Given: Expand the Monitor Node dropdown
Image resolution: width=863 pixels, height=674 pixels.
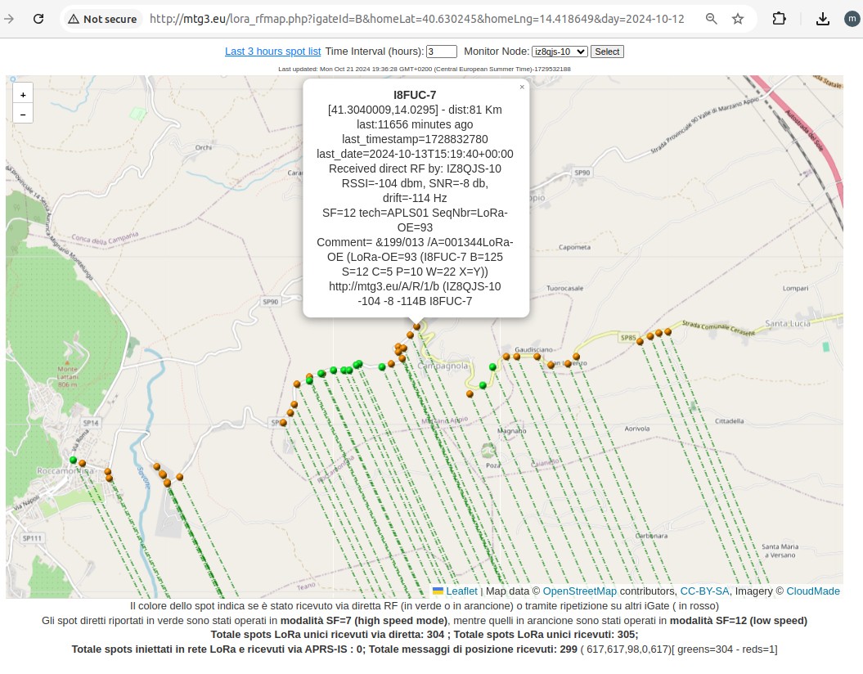Looking at the screenshot, I should tap(560, 52).
